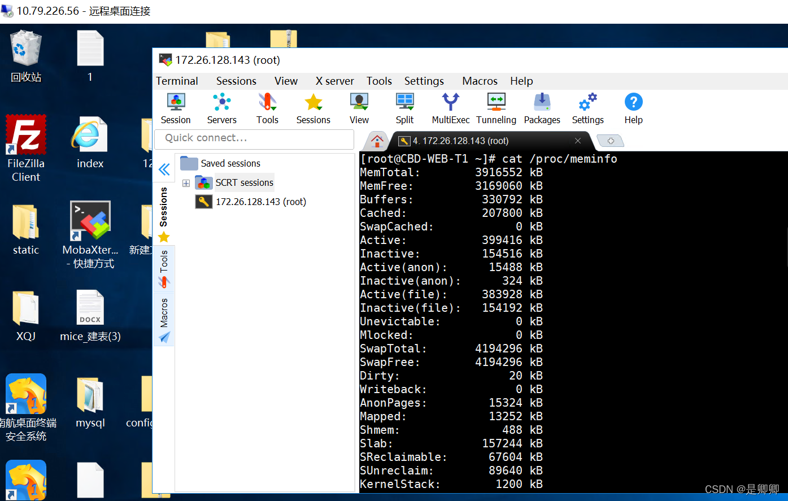
Task: Select the index Internet Explorer desktop icon
Action: coord(90,143)
